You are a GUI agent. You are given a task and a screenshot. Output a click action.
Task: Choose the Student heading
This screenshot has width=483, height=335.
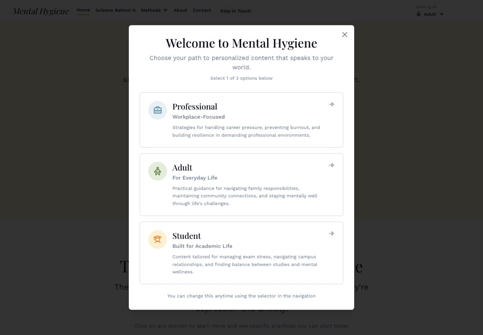click(x=186, y=236)
